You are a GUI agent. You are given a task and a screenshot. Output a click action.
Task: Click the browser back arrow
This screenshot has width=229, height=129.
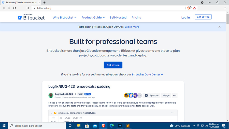pyautogui.click(x=4, y=8)
